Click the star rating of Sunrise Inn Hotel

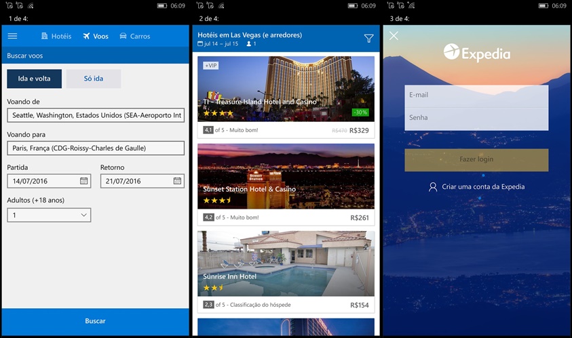pyautogui.click(x=214, y=288)
